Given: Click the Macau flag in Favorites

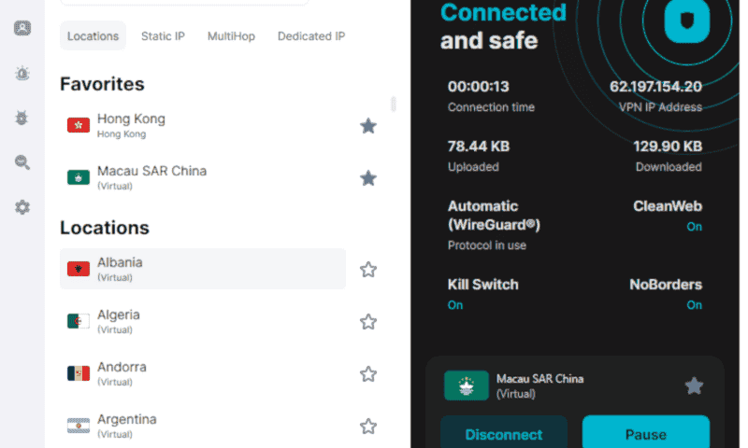Looking at the screenshot, I should [79, 177].
